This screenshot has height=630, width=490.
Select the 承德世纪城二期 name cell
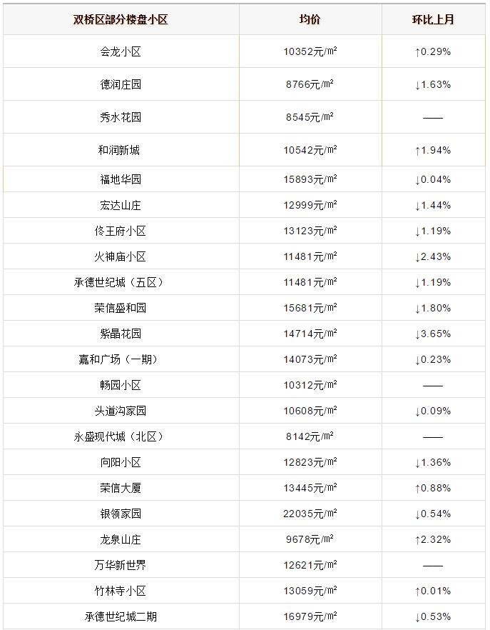tap(121, 616)
